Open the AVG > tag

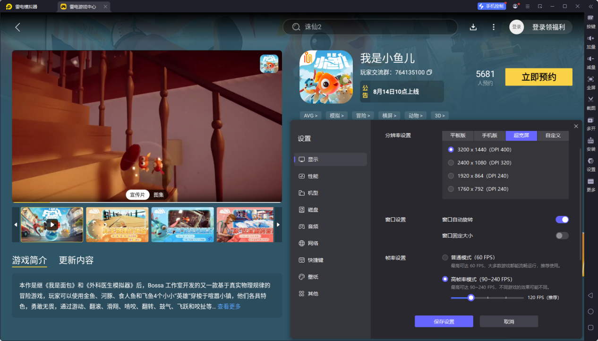[x=310, y=115]
